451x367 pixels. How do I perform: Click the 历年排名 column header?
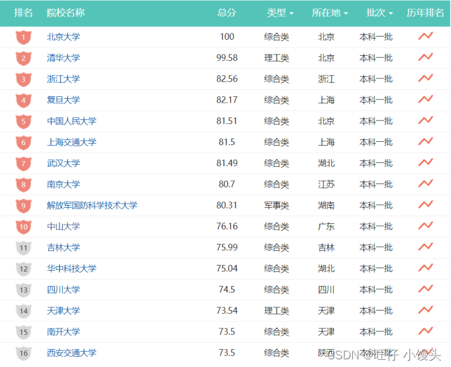(x=425, y=13)
